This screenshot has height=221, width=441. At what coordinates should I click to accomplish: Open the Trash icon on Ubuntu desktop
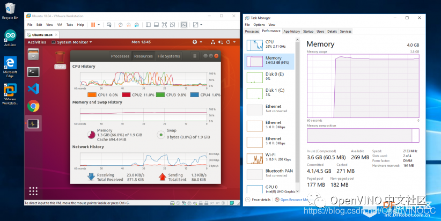click(60, 60)
